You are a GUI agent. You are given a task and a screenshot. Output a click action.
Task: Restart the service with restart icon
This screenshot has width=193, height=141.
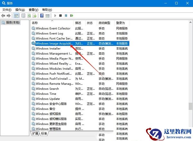pyautogui.click(x=71, y=16)
